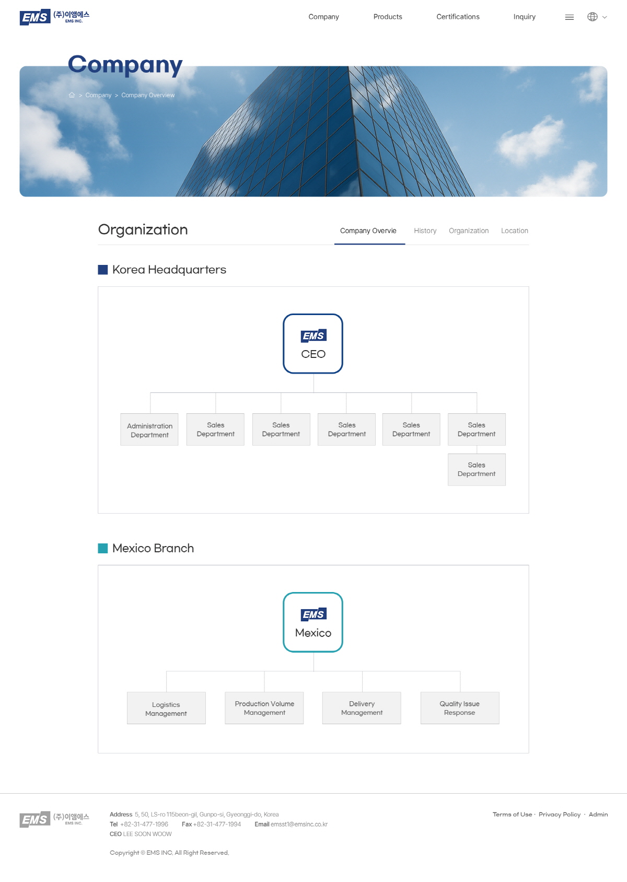Click the Admin footer link
The width and height of the screenshot is (627, 882).
(x=598, y=815)
